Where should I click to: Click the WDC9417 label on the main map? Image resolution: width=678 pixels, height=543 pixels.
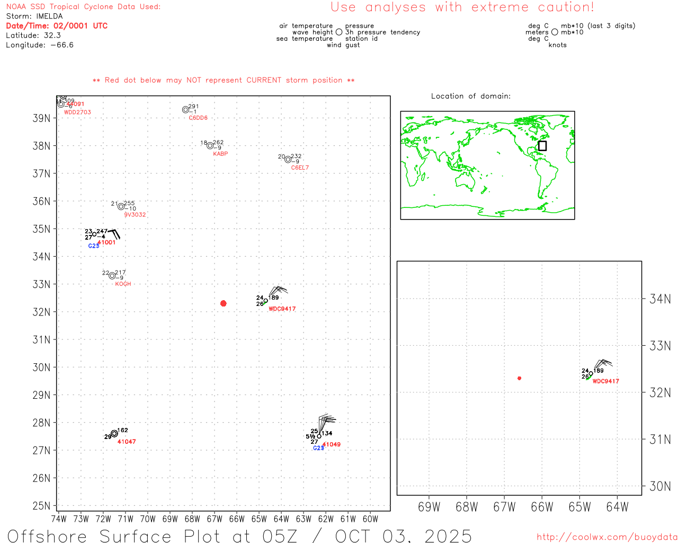tap(282, 309)
